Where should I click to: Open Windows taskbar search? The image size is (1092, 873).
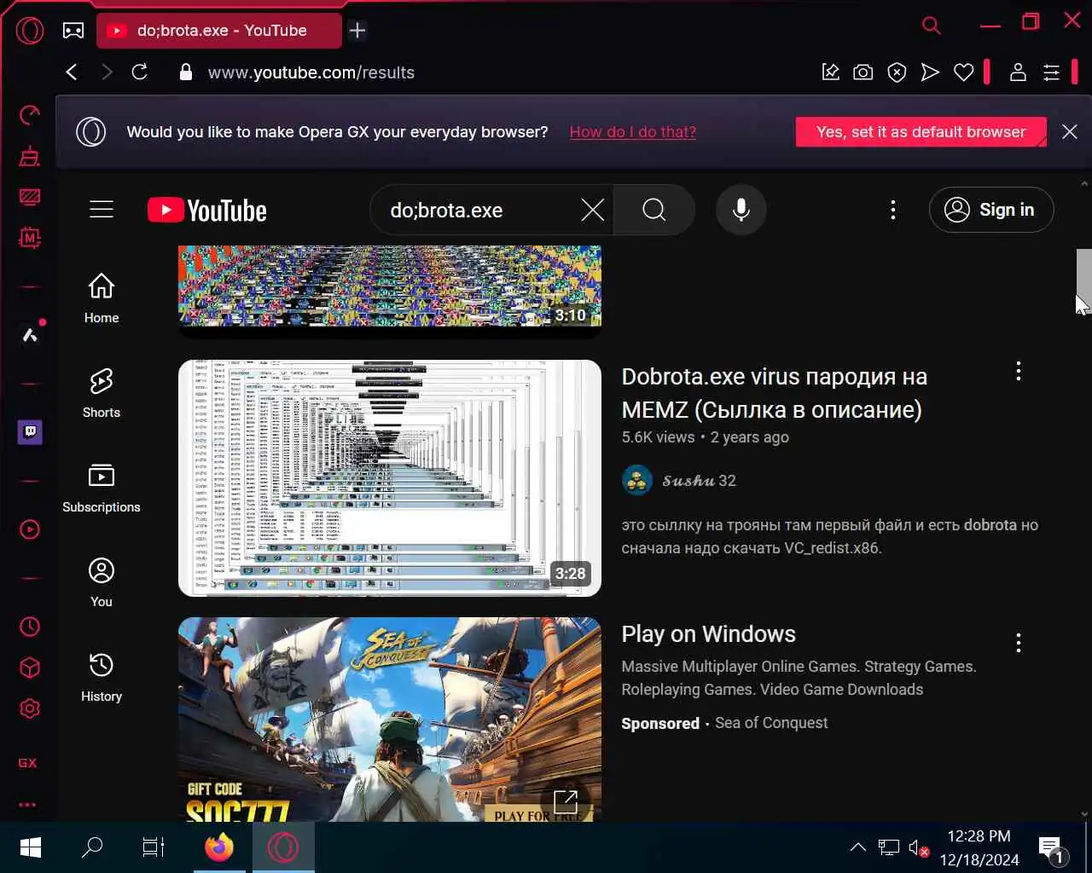[x=91, y=847]
